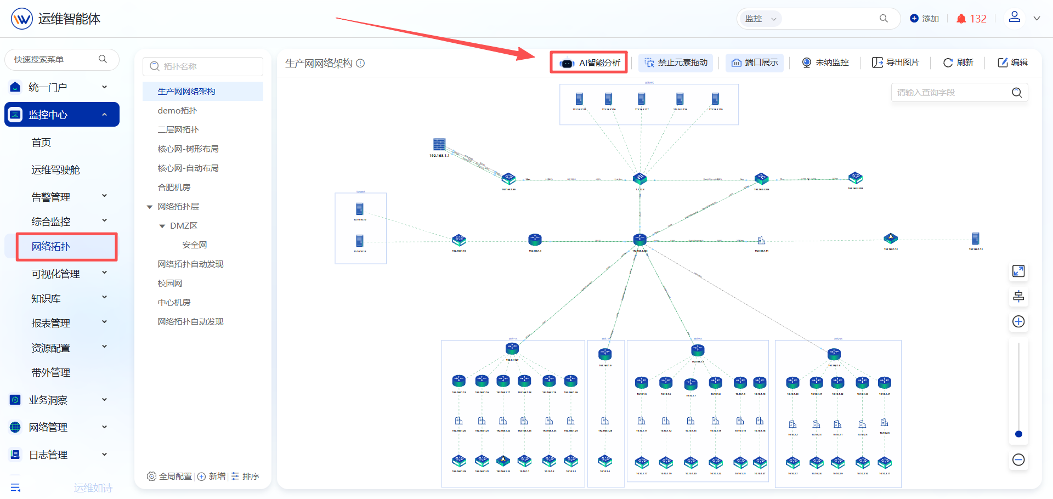Collapse the 网络拓扑层 tree node arrow
The image size is (1053, 499).
149,207
